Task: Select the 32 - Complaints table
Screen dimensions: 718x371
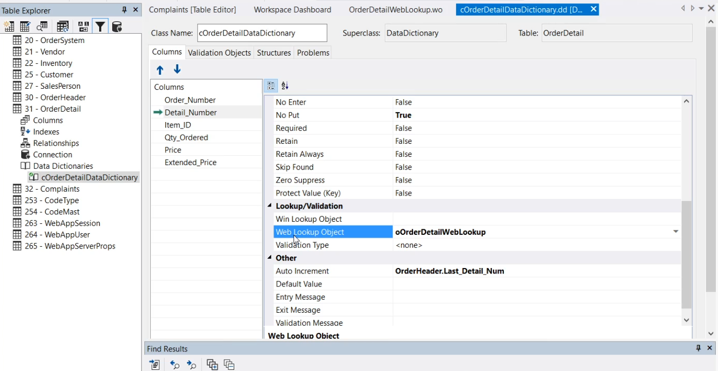Action: (52, 189)
